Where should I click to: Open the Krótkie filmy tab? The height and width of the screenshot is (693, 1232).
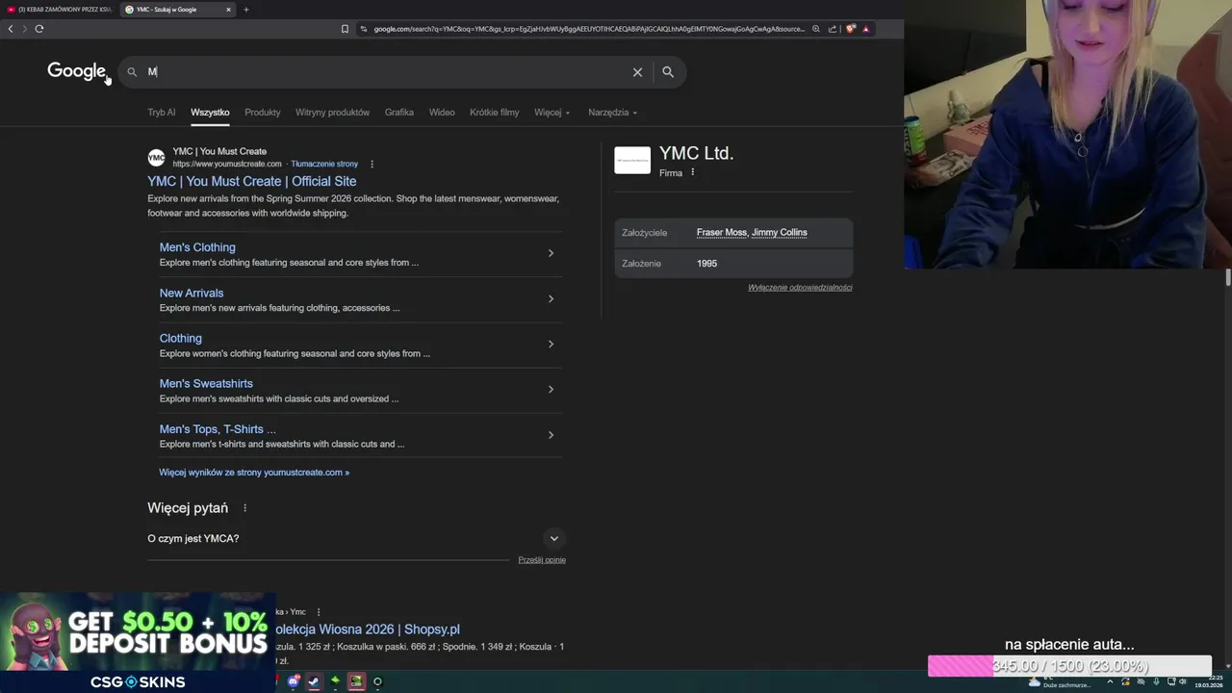point(494,113)
